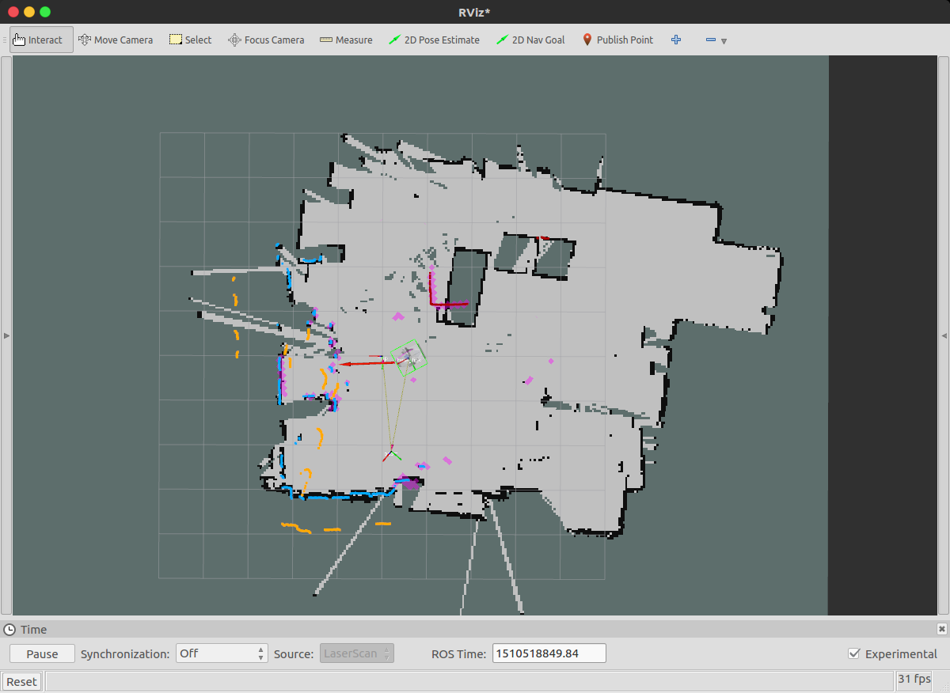Open the Source LaserScan combo box
This screenshot has height=693, width=950.
[x=357, y=653]
